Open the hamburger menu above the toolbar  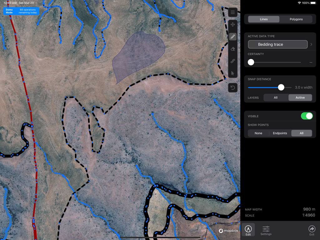(x=232, y=12)
